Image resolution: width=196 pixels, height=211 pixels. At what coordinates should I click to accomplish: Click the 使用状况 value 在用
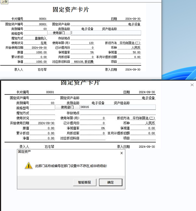click(x=44, y=43)
